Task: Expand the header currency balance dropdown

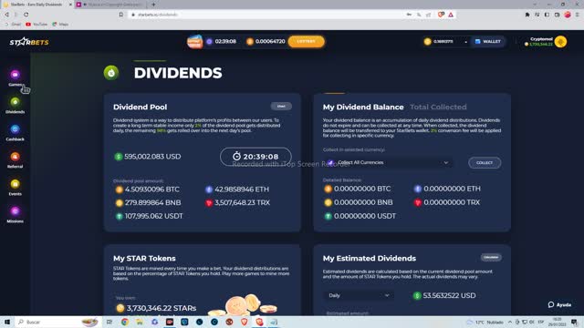Action: [x=465, y=42]
